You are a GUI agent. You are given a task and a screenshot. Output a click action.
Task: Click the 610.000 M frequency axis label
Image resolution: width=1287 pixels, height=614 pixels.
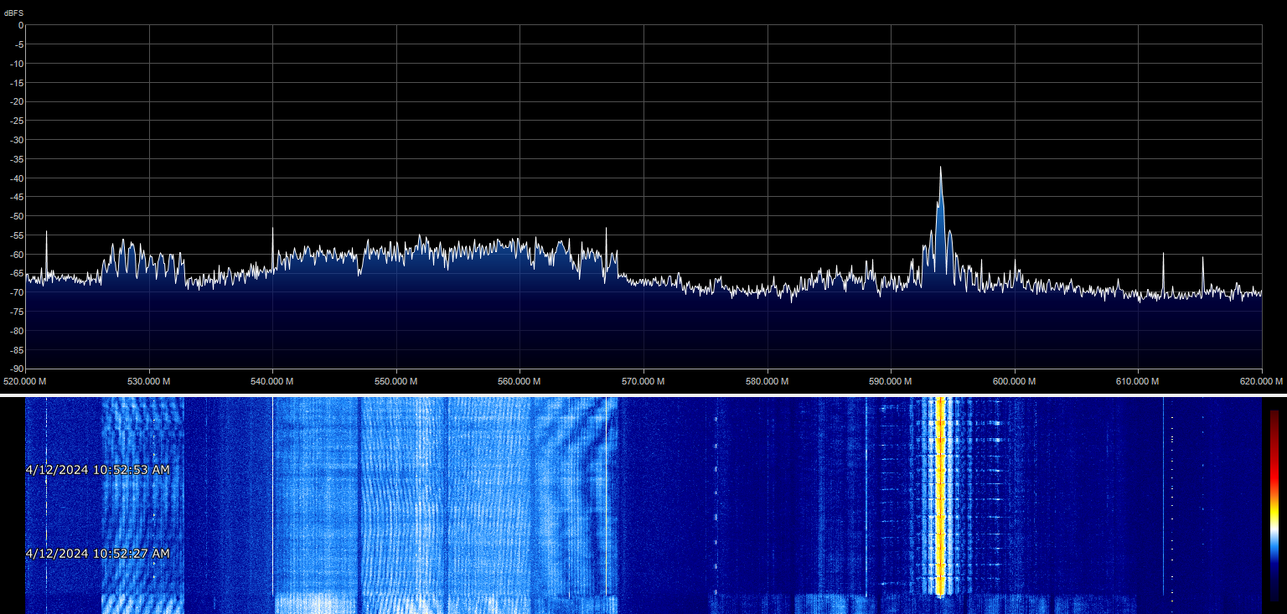pos(1138,381)
